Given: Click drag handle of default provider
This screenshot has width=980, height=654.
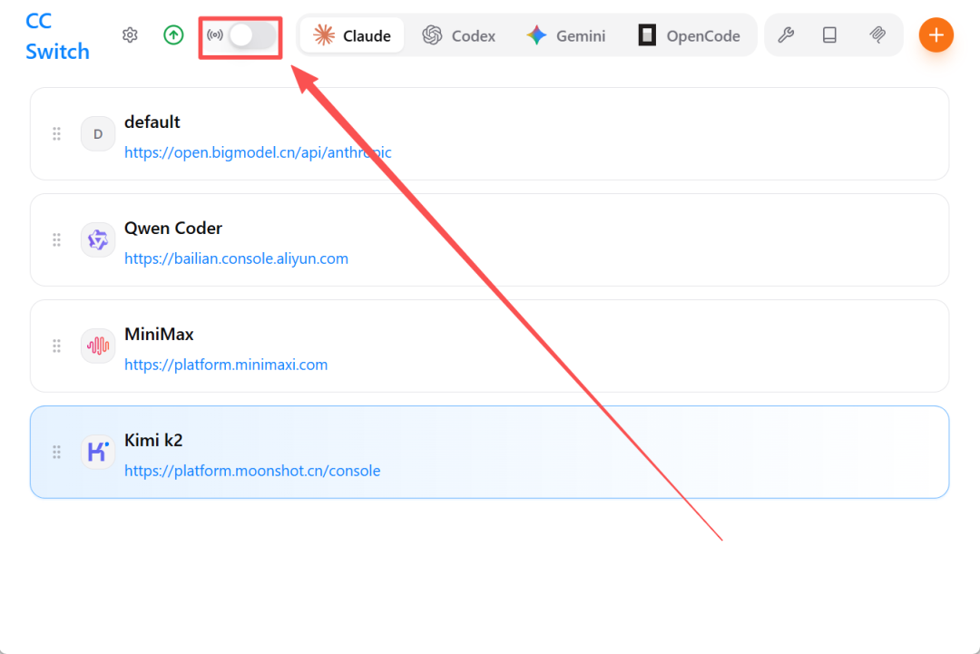Looking at the screenshot, I should 56,134.
